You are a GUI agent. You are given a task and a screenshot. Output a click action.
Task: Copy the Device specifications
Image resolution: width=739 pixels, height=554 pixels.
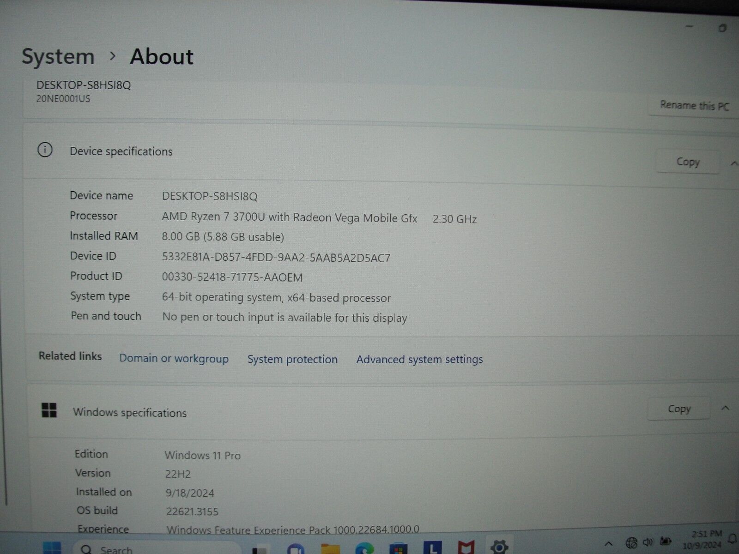click(x=688, y=162)
